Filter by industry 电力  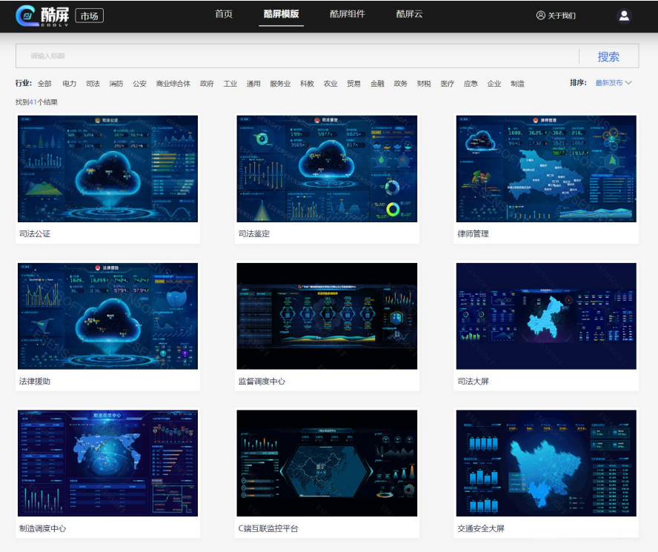tap(69, 84)
